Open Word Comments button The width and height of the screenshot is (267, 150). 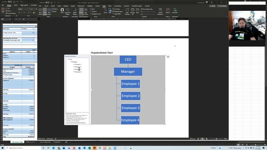point(222,6)
